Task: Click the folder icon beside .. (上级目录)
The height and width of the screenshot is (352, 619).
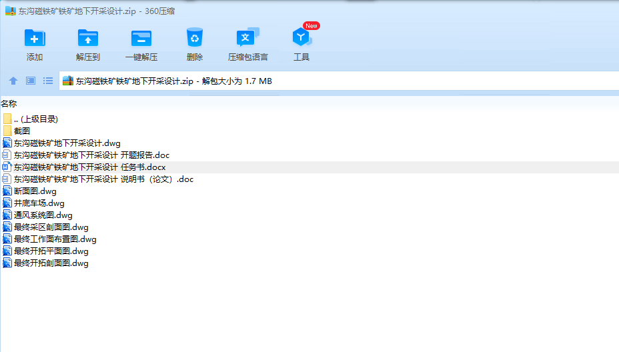Action: pos(7,119)
